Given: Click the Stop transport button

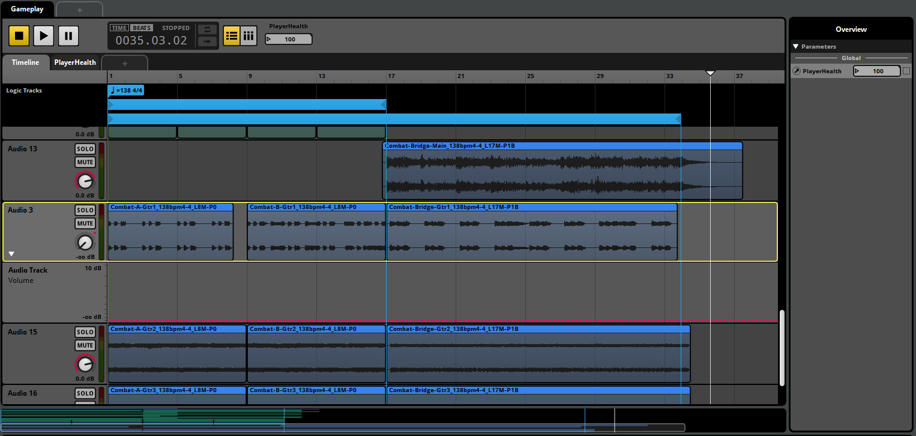Looking at the screenshot, I should pyautogui.click(x=19, y=36).
